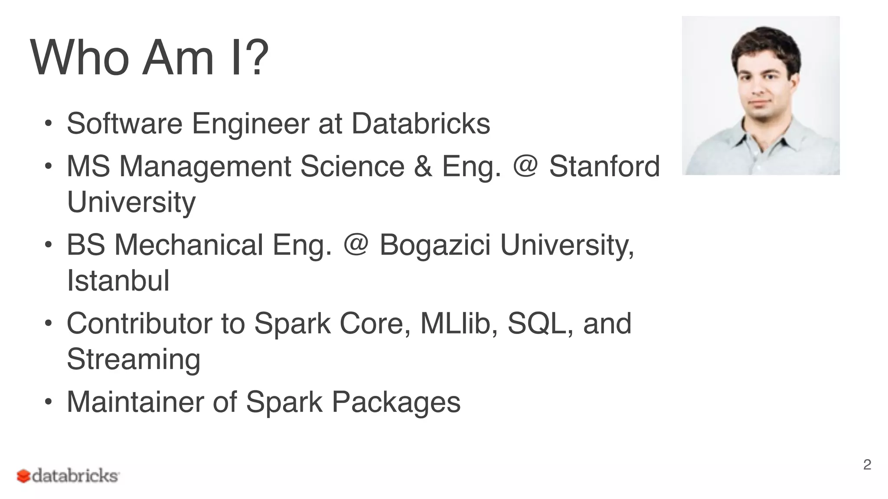Click the databricks wordmark in footer
Image resolution: width=888 pixels, height=499 pixels.
pyautogui.click(x=75, y=476)
